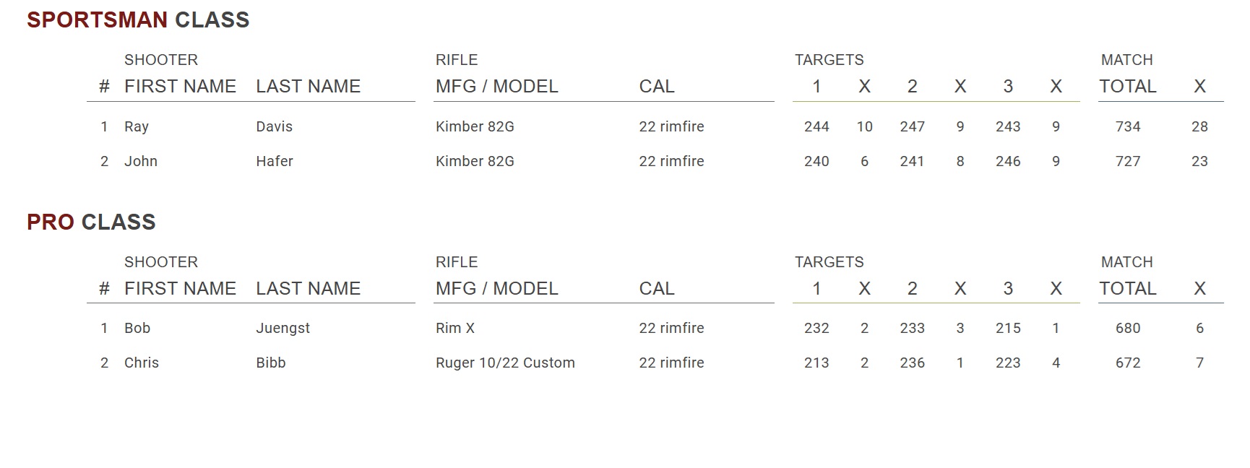Click Ray Davis match total 734

[x=1128, y=126]
